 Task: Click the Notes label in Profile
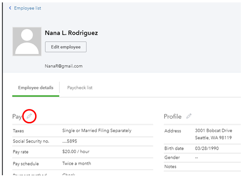170,167
